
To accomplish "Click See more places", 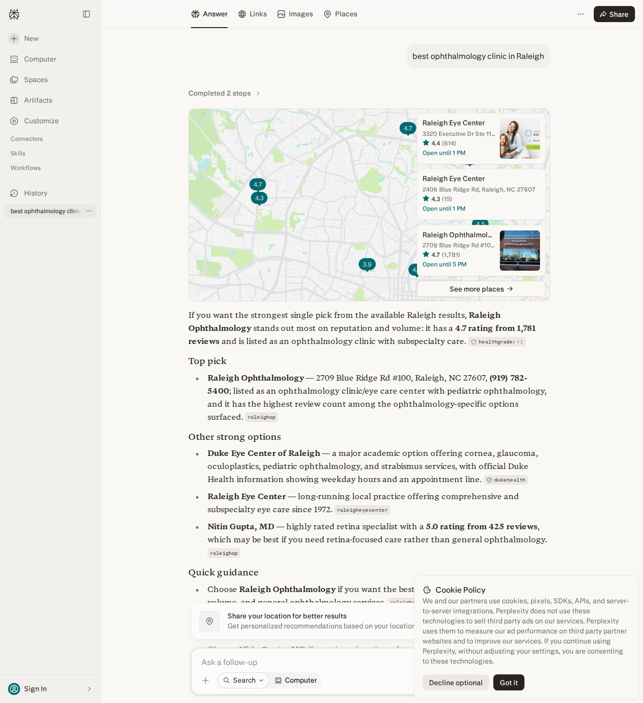I will tap(481, 289).
